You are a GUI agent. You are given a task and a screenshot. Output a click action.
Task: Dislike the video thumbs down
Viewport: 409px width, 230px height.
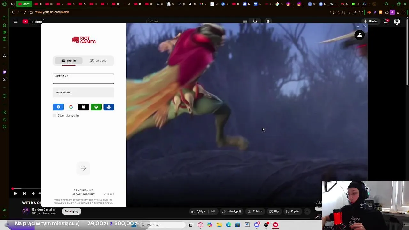(213, 211)
